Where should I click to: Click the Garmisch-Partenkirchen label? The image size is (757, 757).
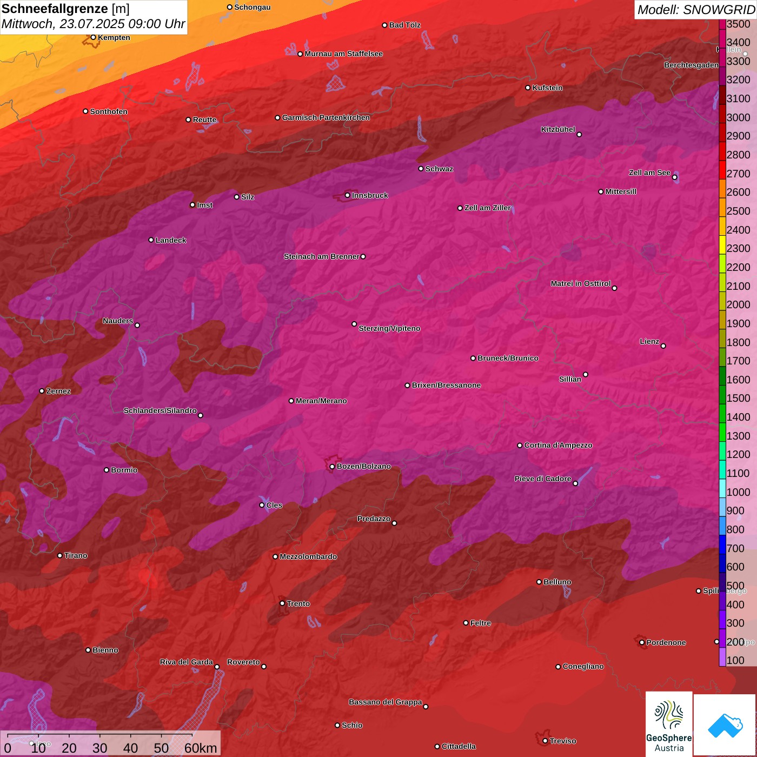coord(326,117)
